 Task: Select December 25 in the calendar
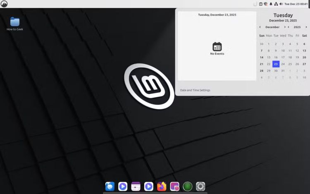[x=290, y=64]
